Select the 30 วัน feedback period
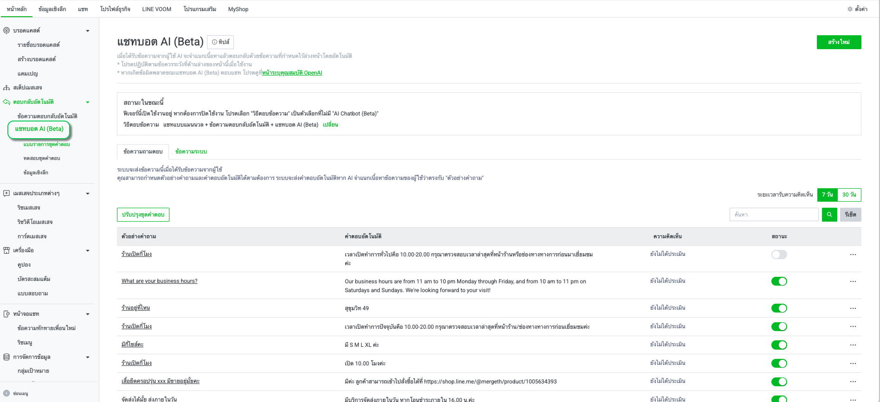Viewport: 880px width, 402px height. tap(849, 195)
